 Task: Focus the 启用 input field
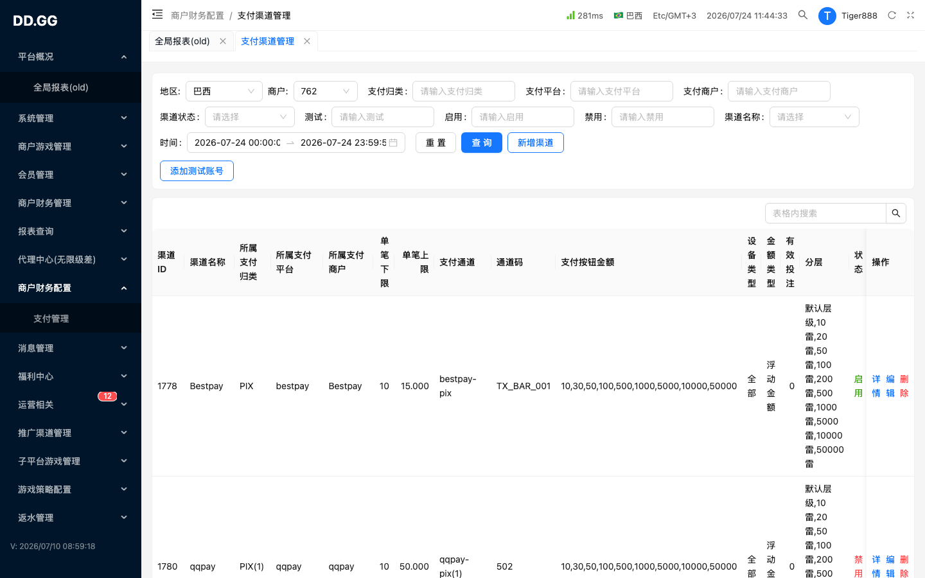(x=522, y=117)
